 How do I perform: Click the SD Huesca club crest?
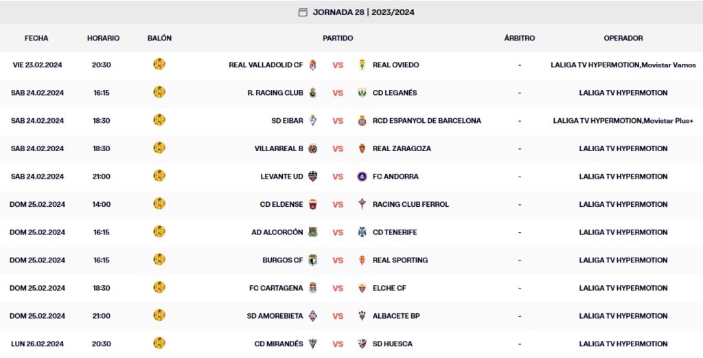pos(362,344)
